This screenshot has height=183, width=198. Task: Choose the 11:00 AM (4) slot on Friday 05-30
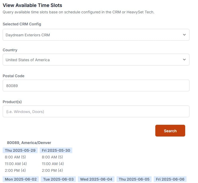(x=53, y=164)
